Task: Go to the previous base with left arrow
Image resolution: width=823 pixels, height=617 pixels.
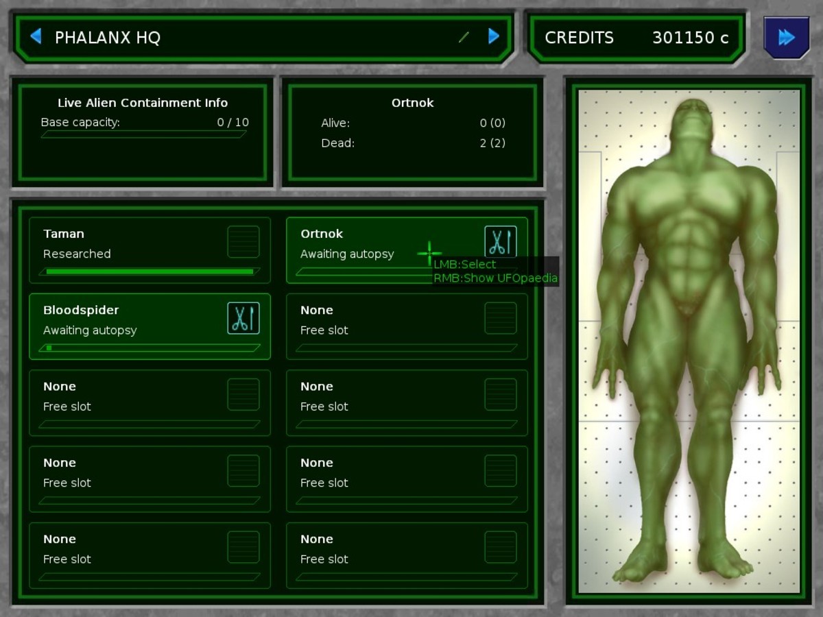Action: click(x=36, y=36)
